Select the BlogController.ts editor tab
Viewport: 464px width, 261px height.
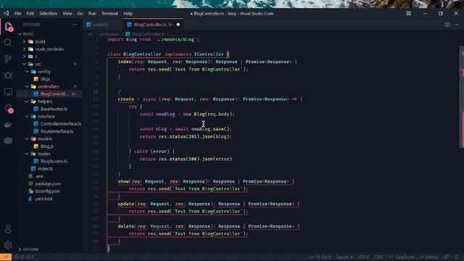tap(150, 25)
